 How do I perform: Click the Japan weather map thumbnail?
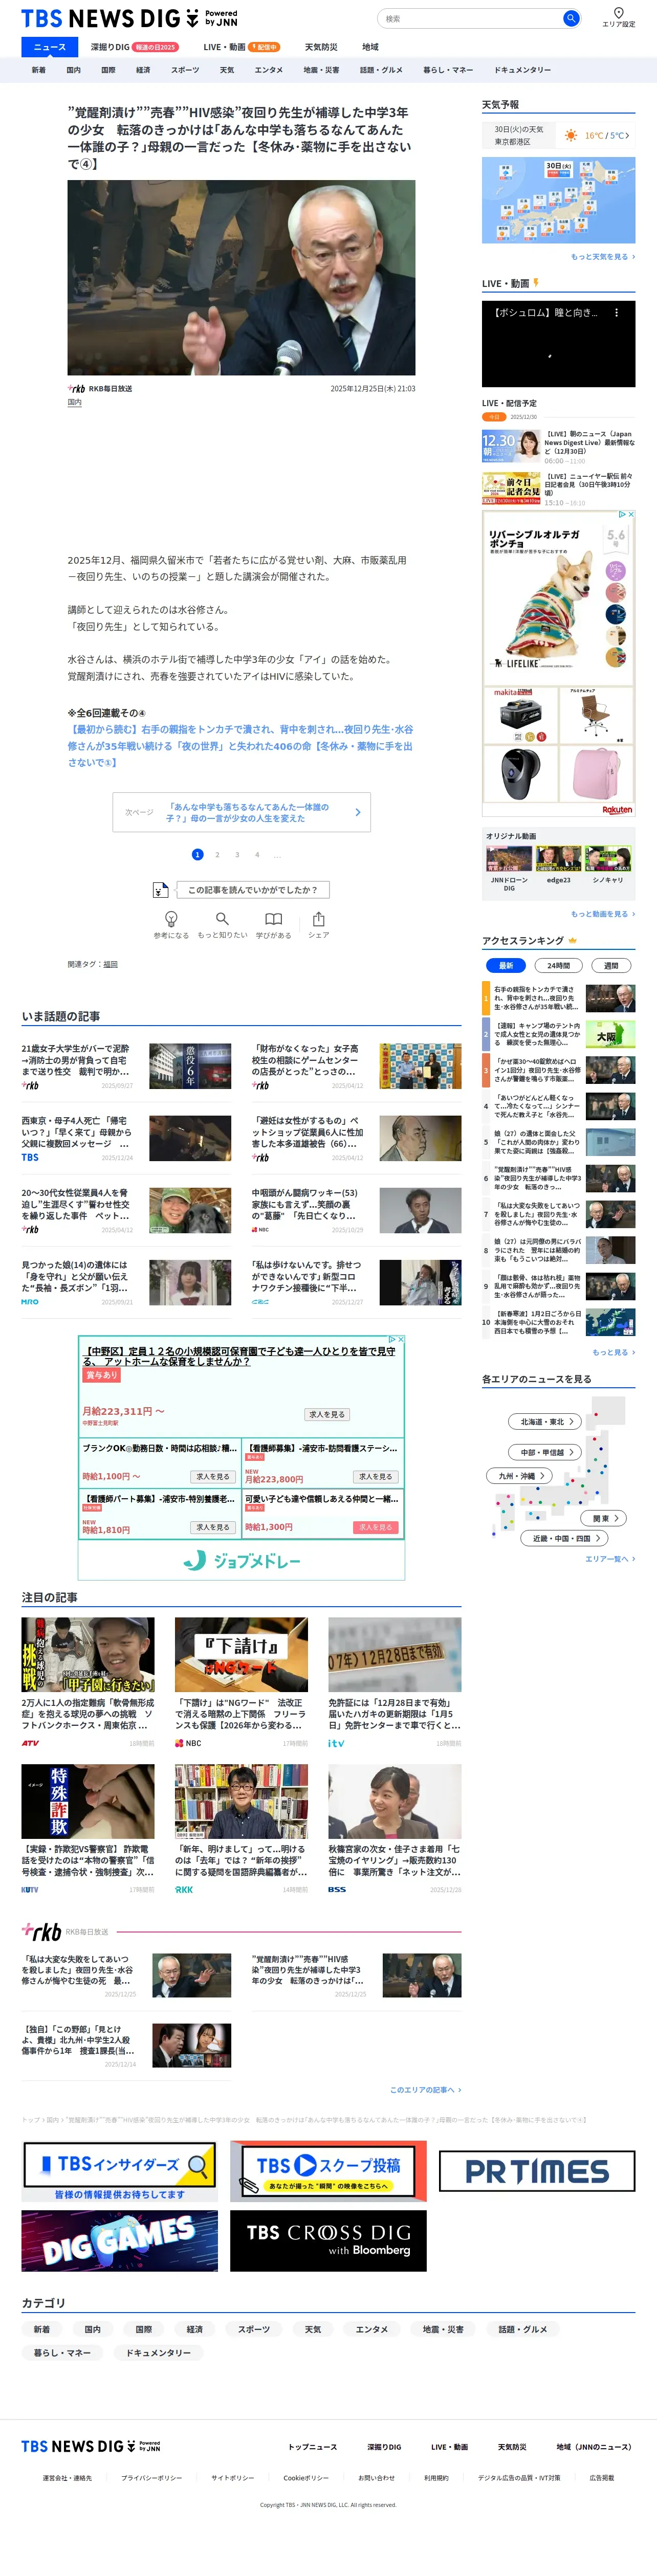[x=558, y=200]
